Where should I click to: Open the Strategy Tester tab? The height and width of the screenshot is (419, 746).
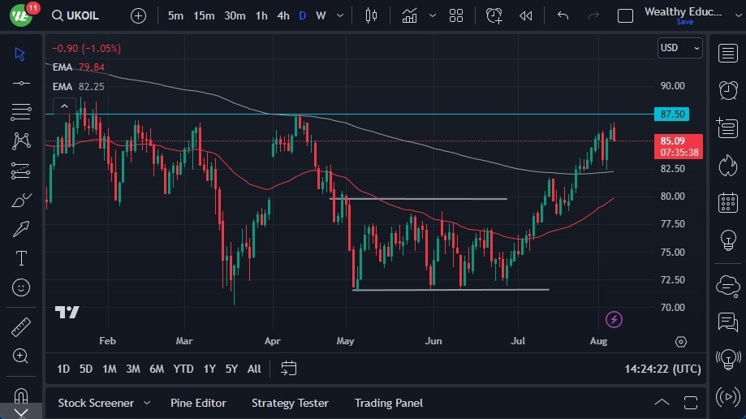click(290, 403)
